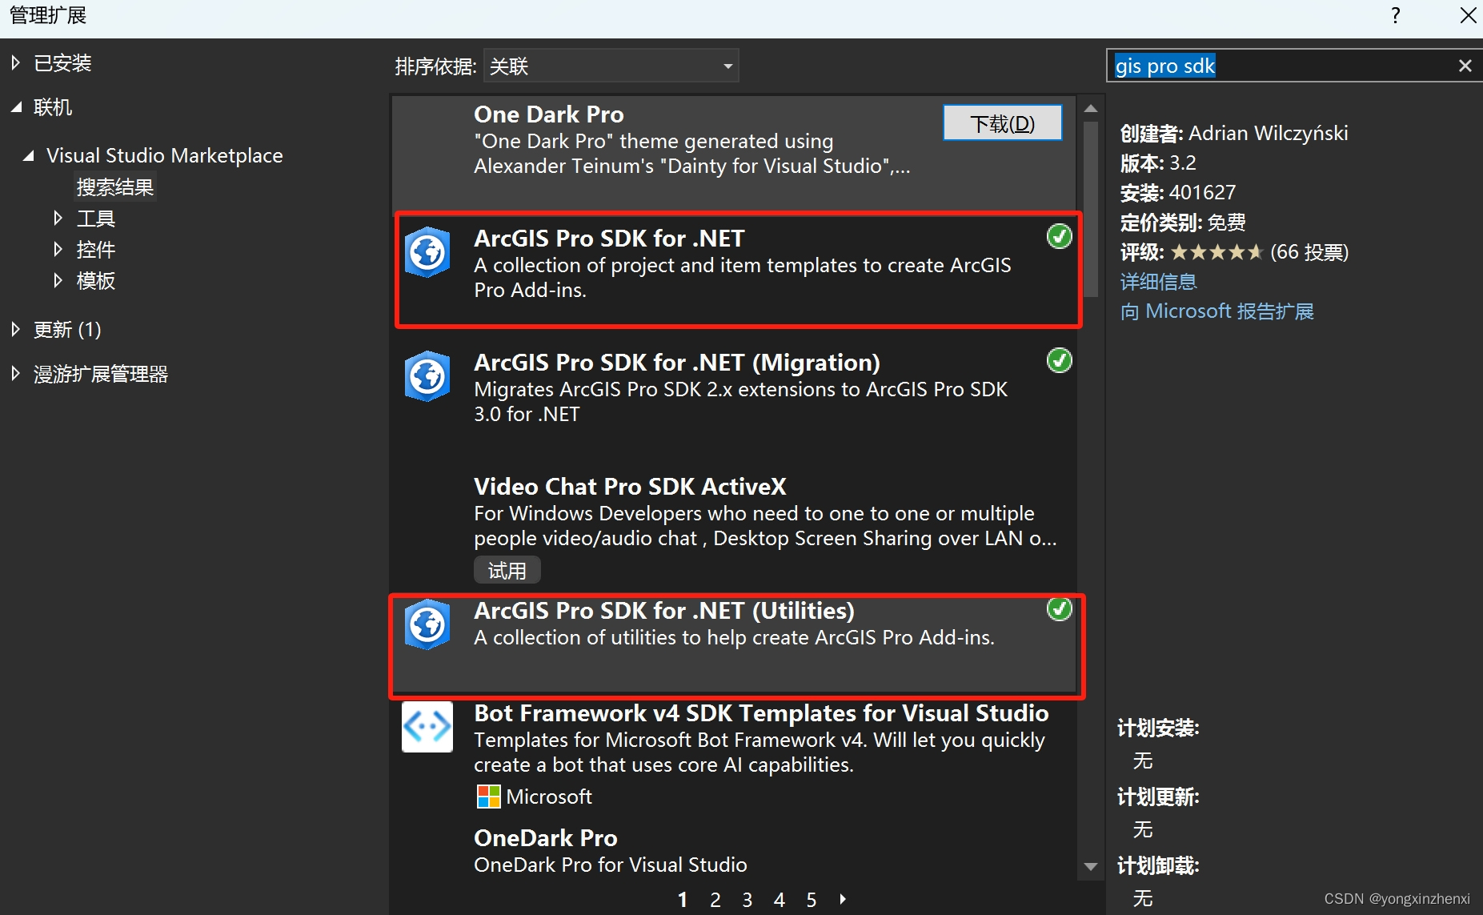Screen dimensions: 1483x915
Task: Click the green installed checkmark on ArcGIS Pro SDK for .NET
Action: (x=1059, y=236)
